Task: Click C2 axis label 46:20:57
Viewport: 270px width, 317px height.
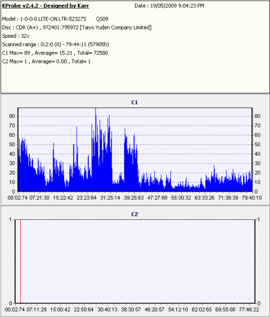Action: [155, 310]
